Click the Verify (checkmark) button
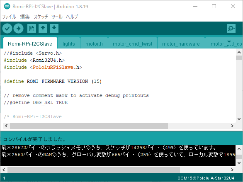This screenshot has width=243, height=182. [x=7, y=28]
